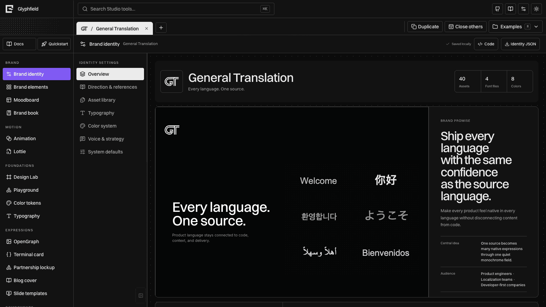Click the 4 Font files stat
The height and width of the screenshot is (307, 546).
pyautogui.click(x=494, y=82)
